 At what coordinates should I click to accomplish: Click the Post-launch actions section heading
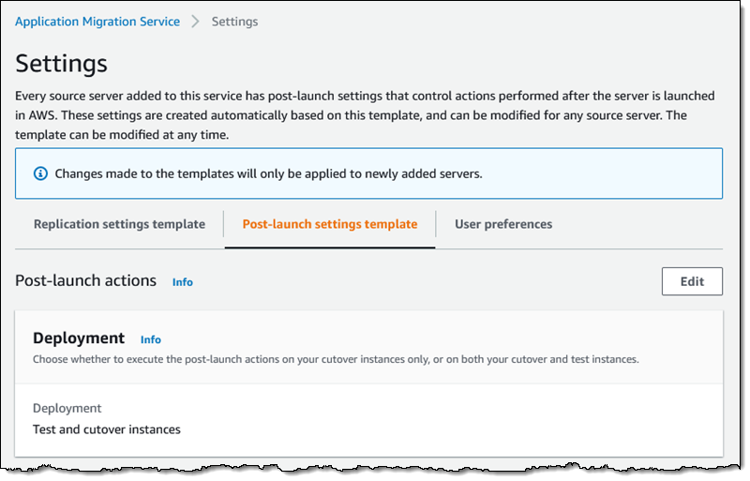point(86,280)
